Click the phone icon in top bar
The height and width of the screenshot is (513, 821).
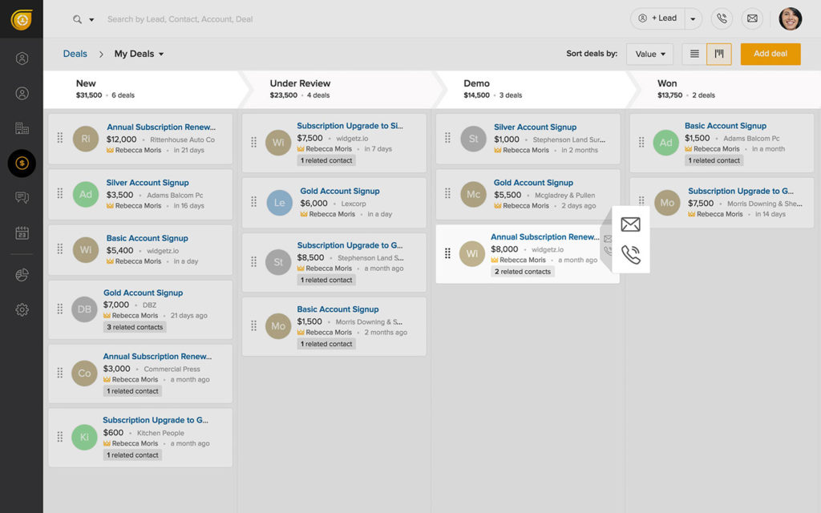point(722,18)
